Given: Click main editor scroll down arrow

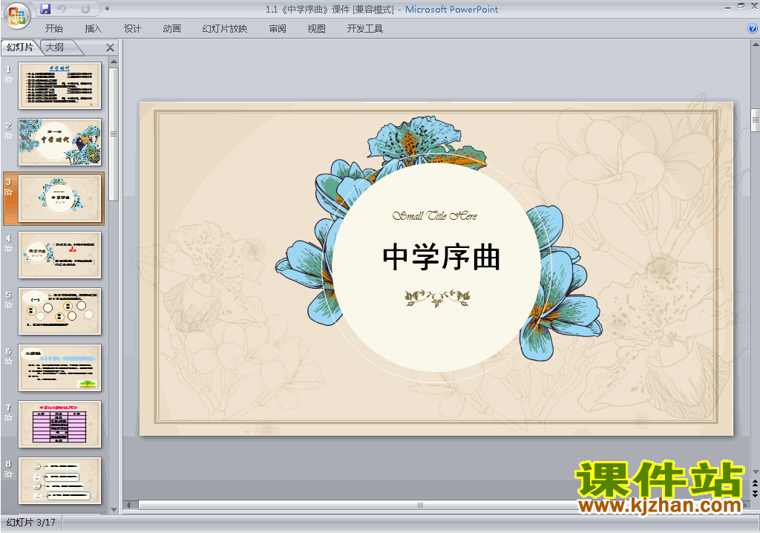Looking at the screenshot, I should [755, 471].
